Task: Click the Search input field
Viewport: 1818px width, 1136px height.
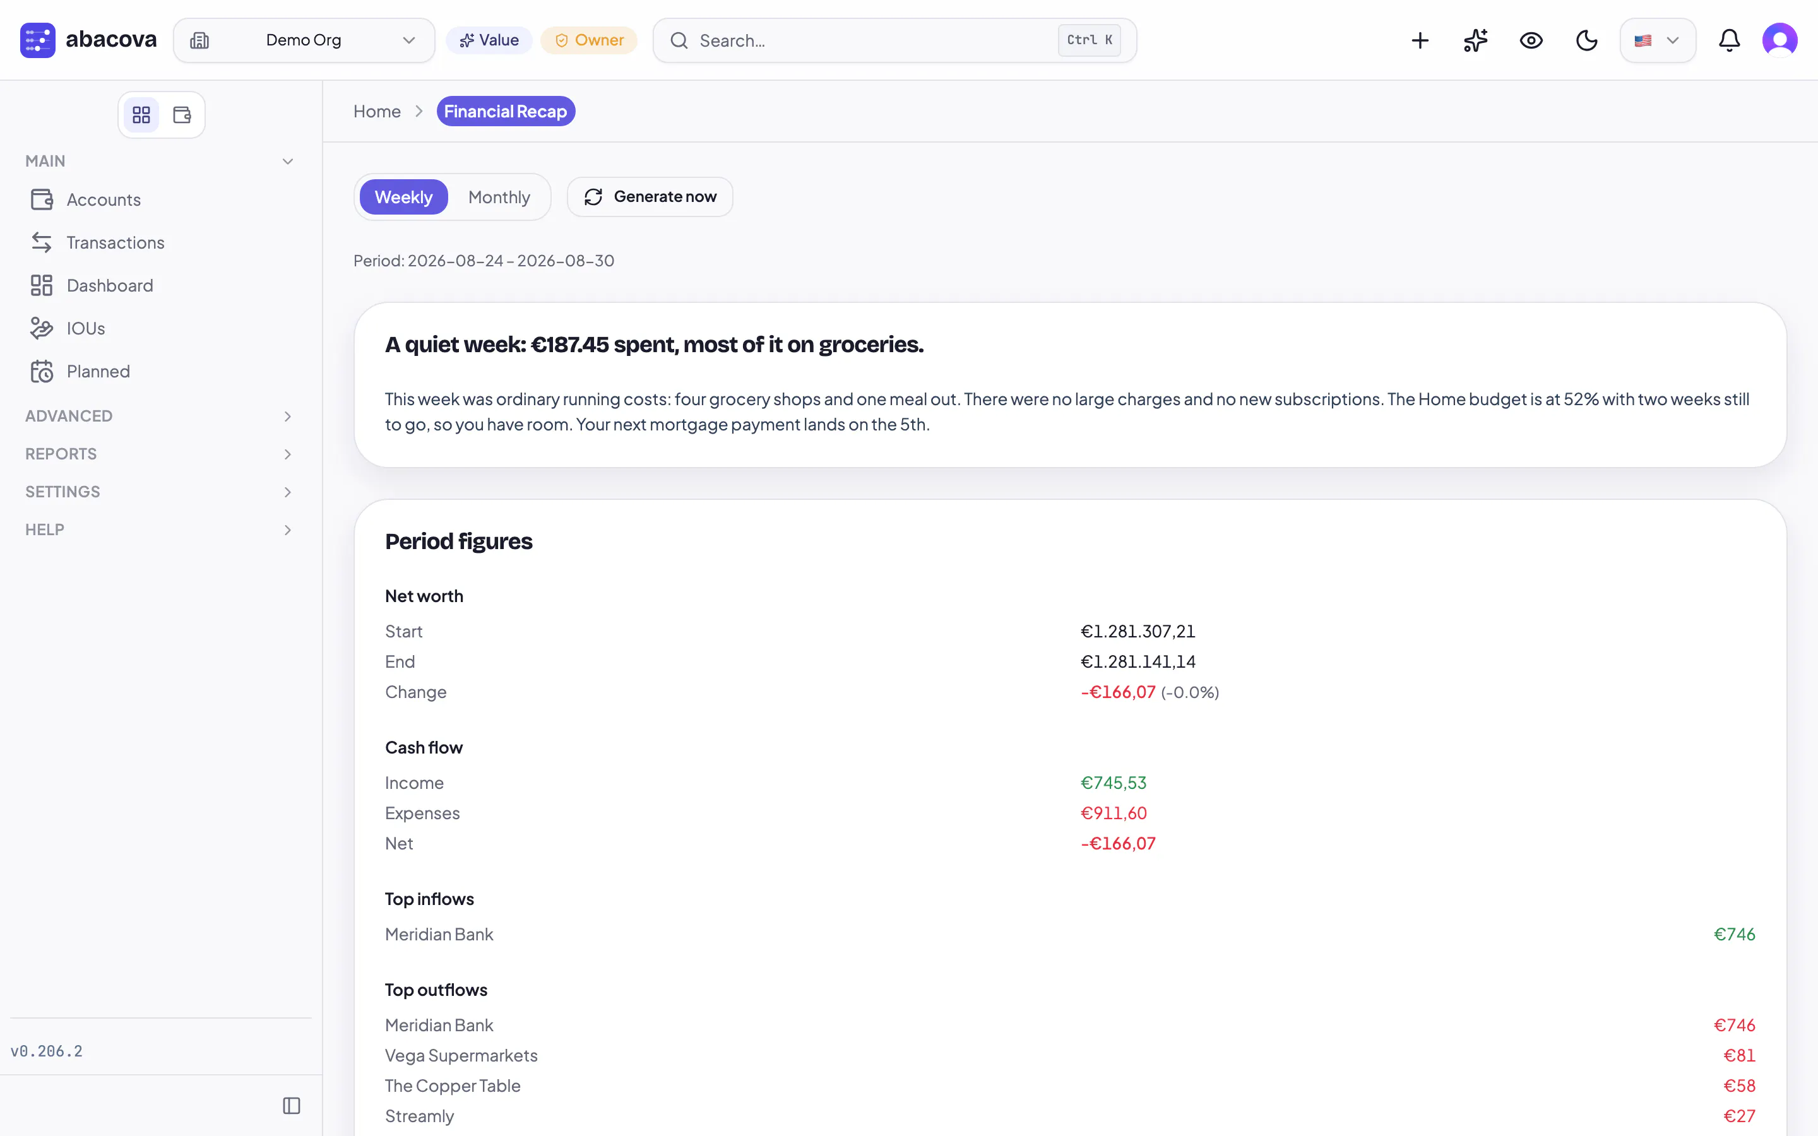Action: tap(894, 40)
